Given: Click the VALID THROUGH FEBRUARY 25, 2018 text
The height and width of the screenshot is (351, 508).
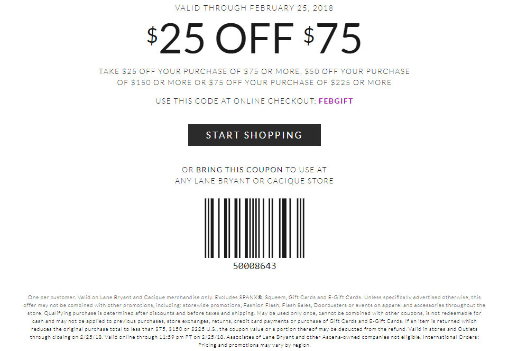Looking at the screenshot, I should (x=254, y=8).
